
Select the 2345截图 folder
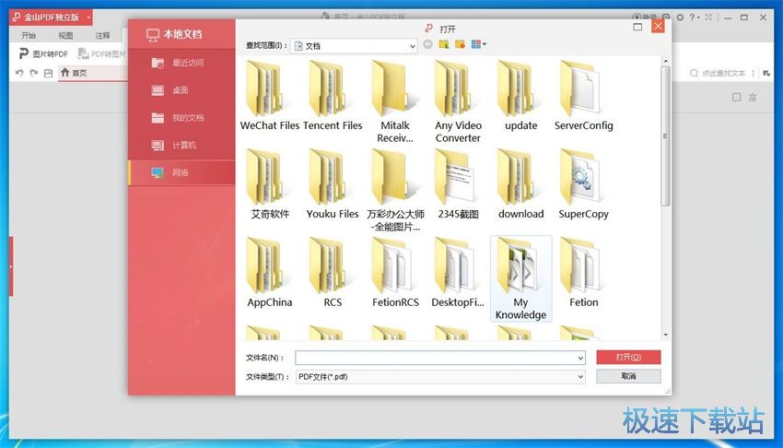(x=458, y=183)
